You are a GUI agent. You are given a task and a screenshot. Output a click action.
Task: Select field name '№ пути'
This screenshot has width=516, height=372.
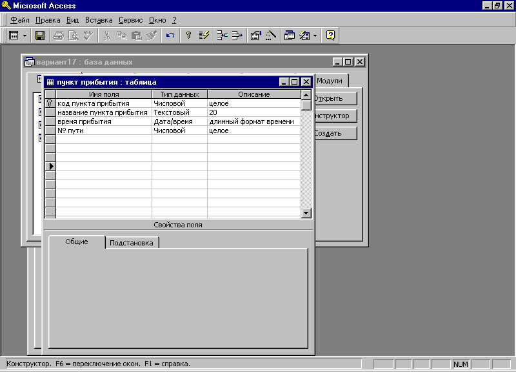coord(104,130)
